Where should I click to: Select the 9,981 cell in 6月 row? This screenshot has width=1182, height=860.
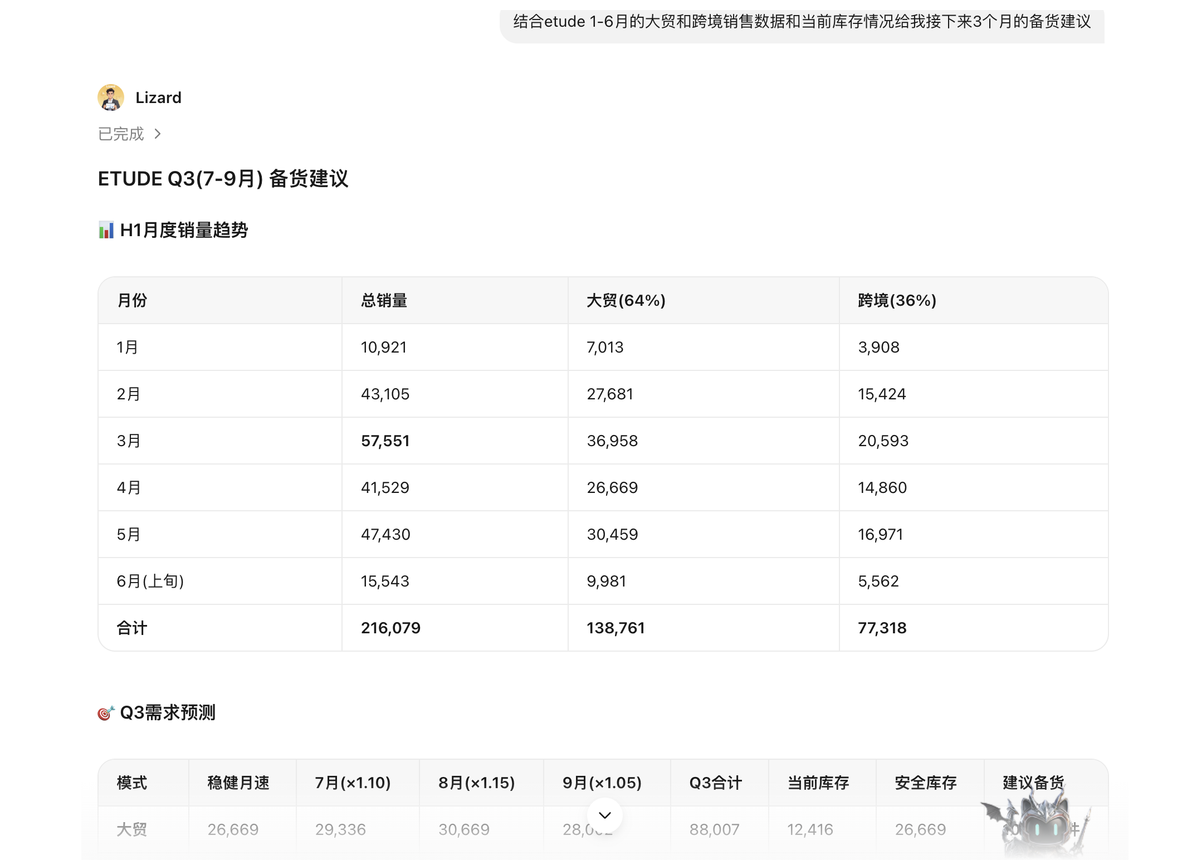click(x=606, y=582)
